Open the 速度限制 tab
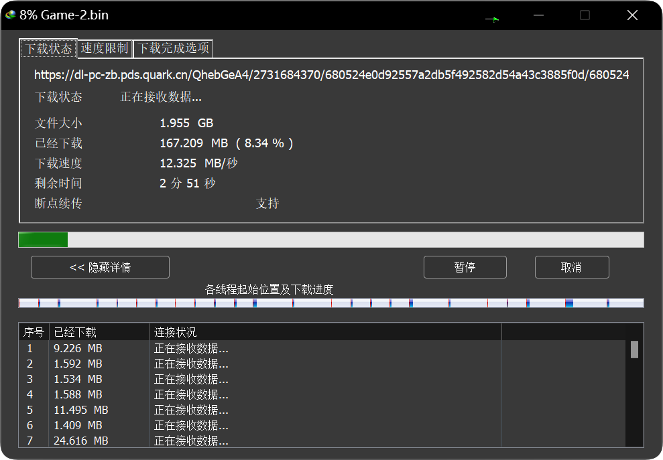 [105, 48]
